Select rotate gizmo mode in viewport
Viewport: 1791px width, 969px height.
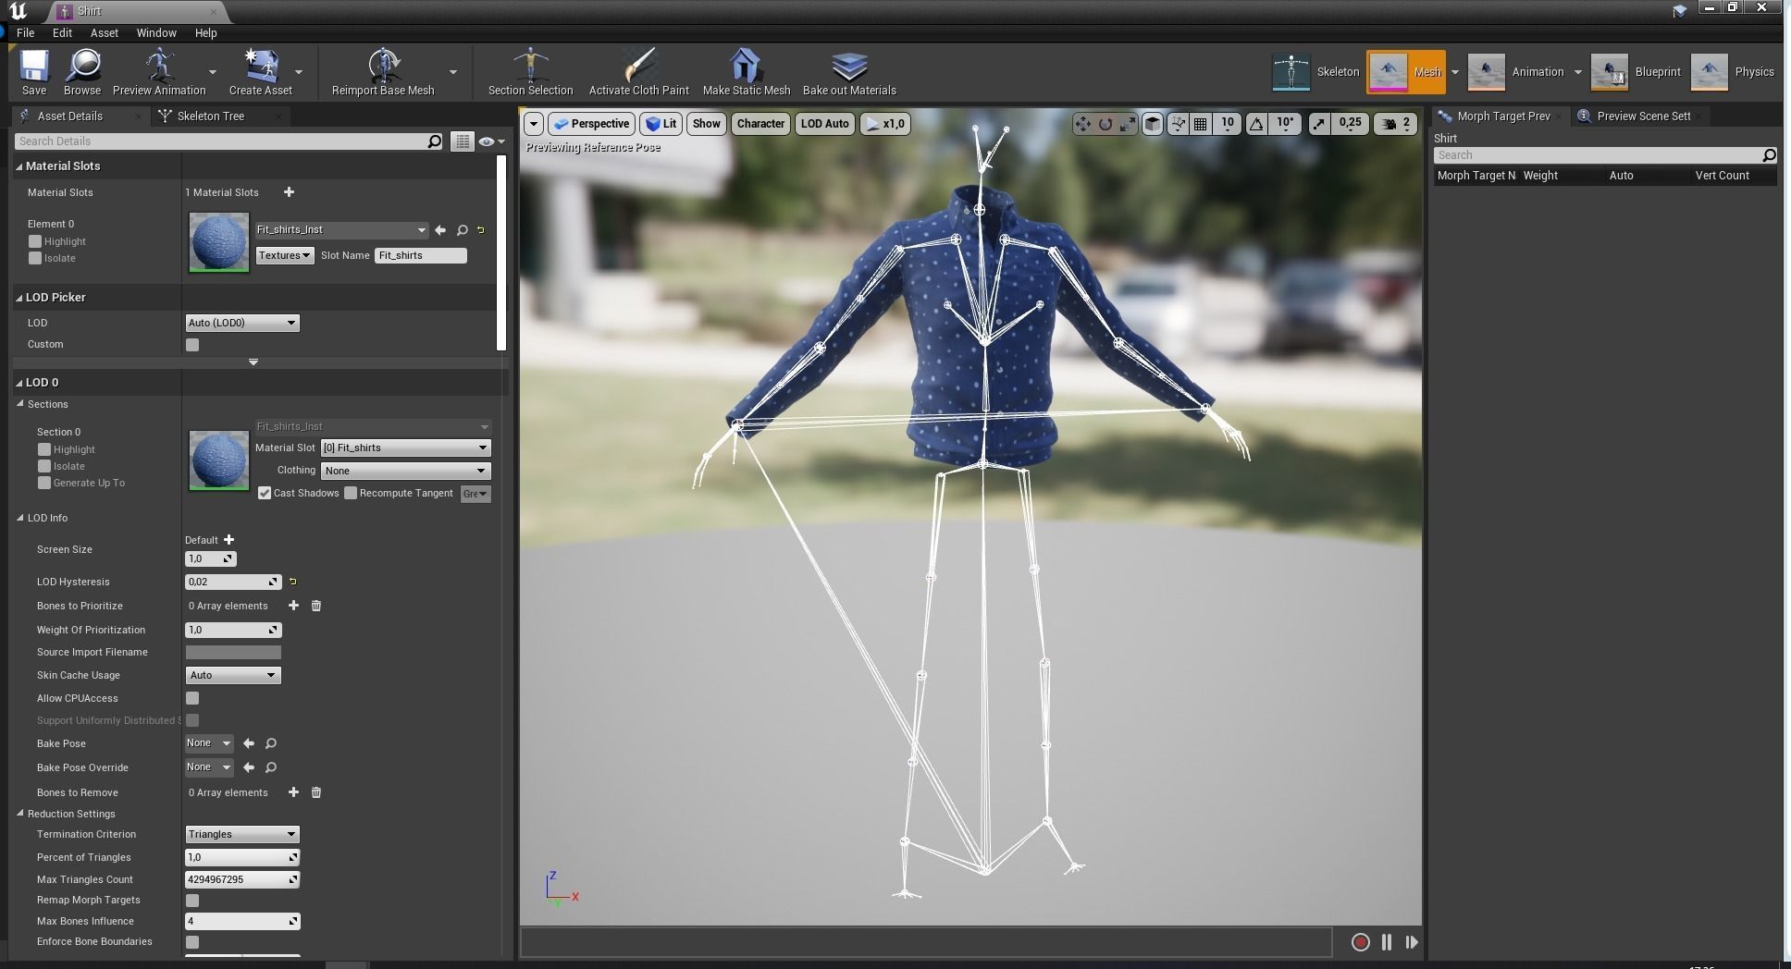coord(1105,124)
